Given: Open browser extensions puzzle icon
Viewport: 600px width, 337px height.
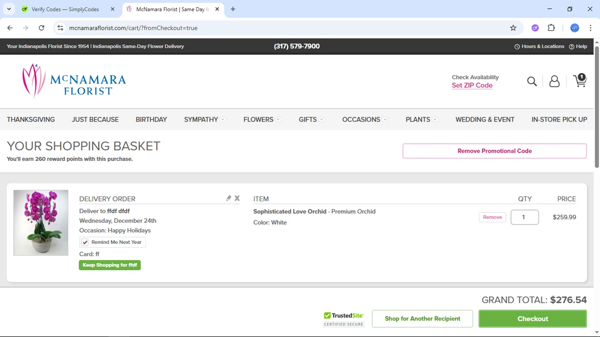Looking at the screenshot, I should (x=551, y=28).
